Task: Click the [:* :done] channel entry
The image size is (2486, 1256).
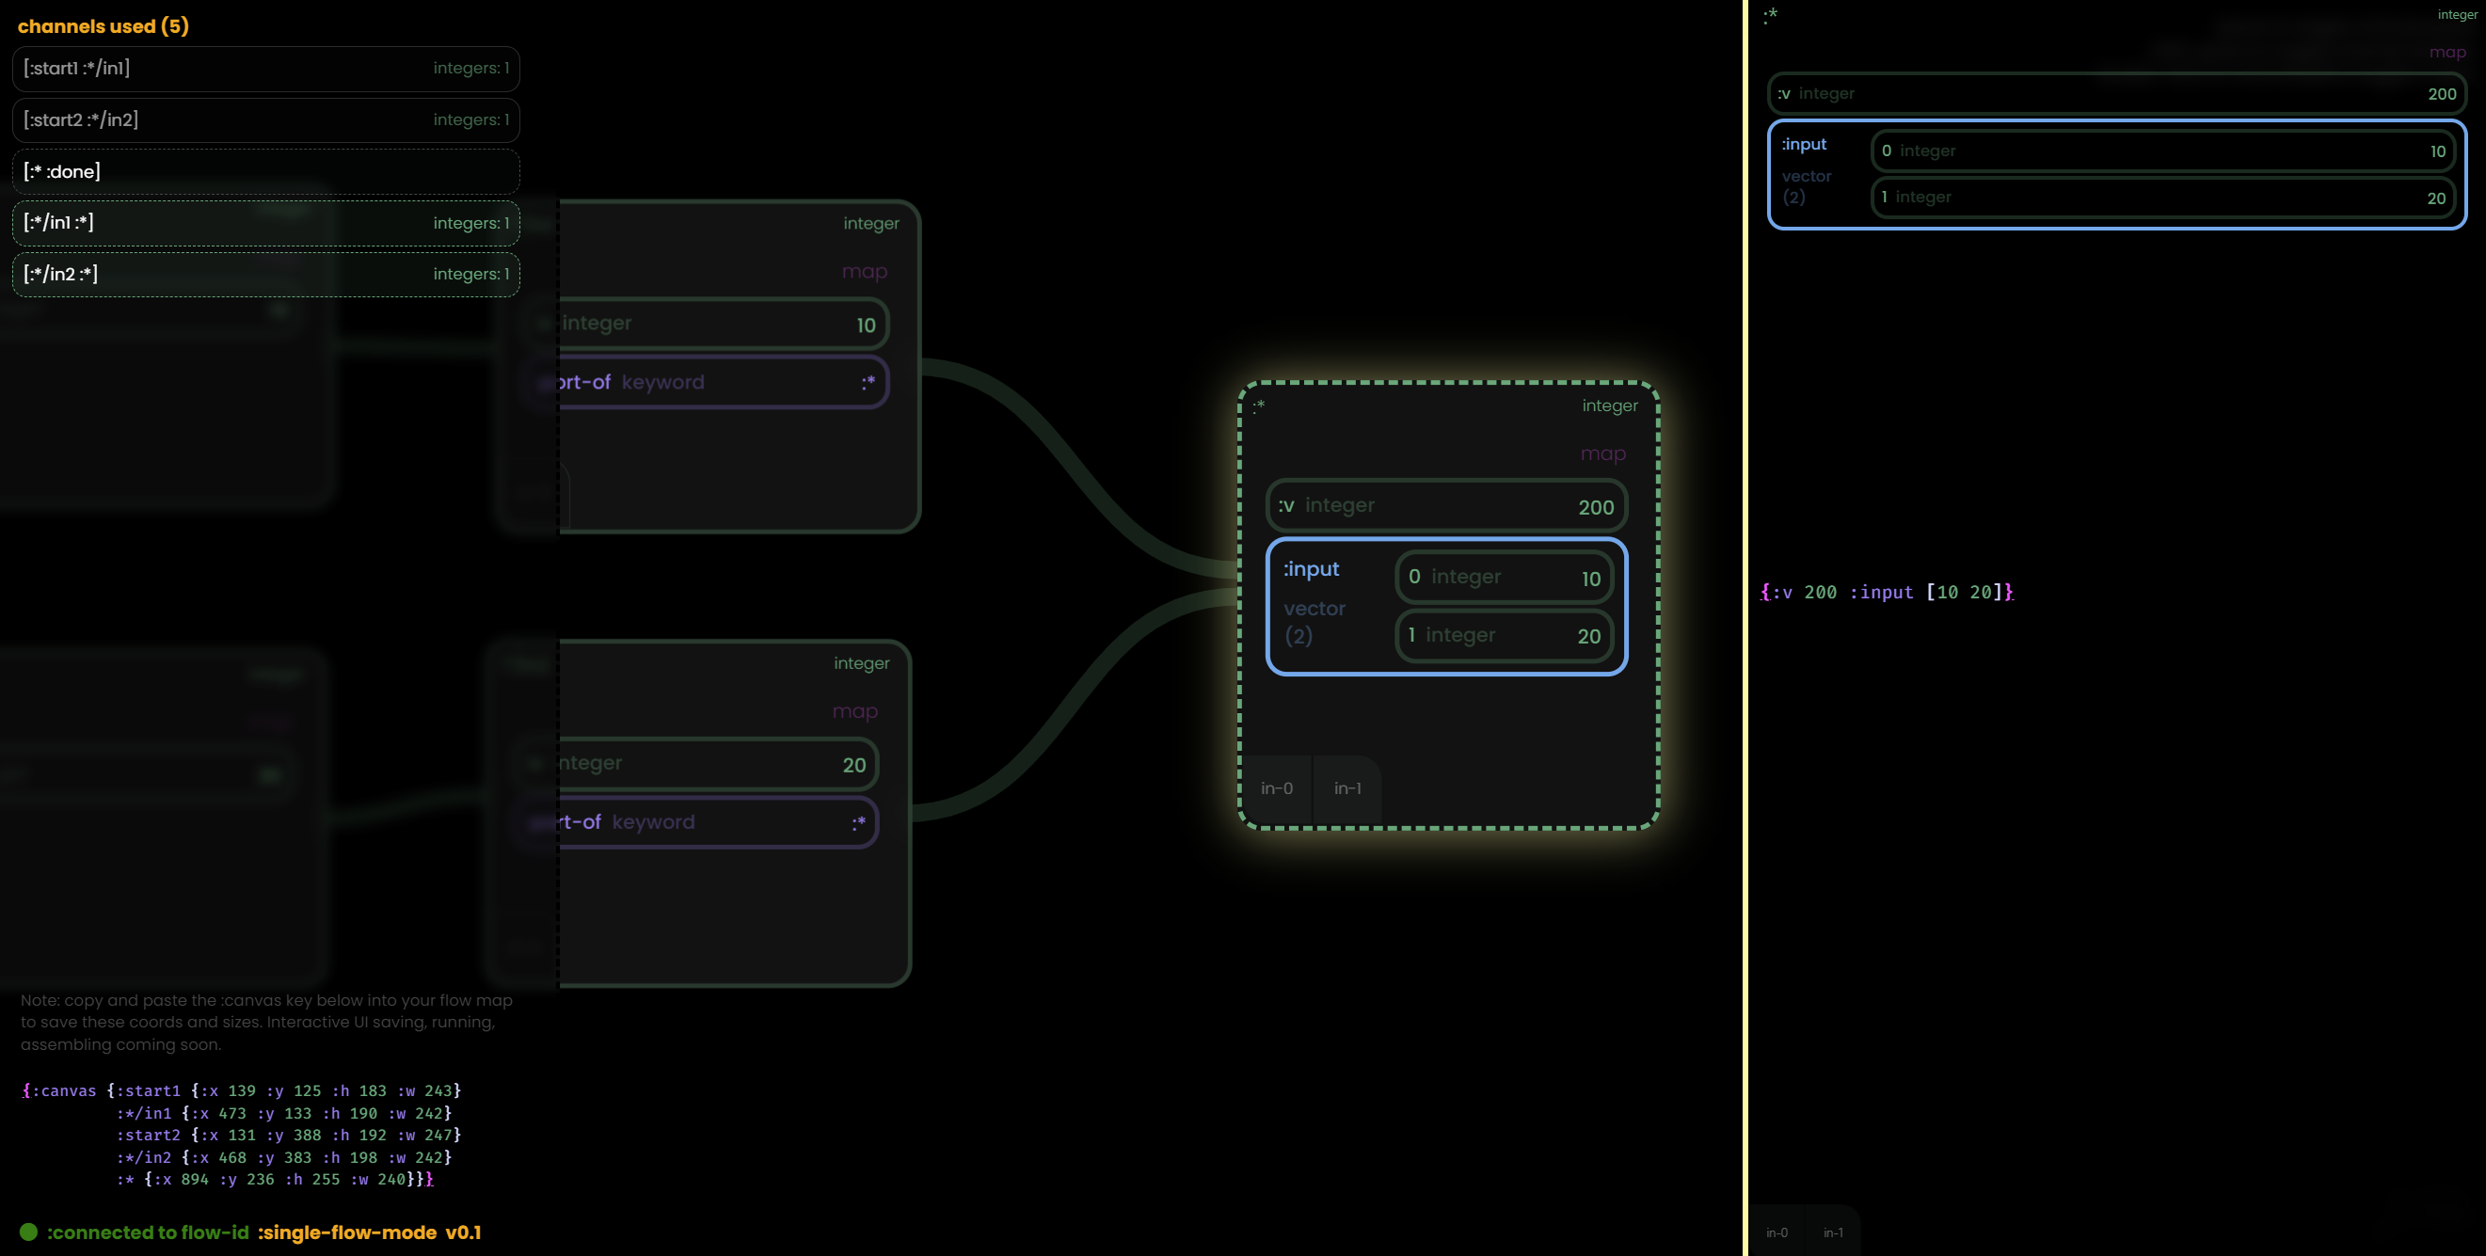Action: click(265, 172)
